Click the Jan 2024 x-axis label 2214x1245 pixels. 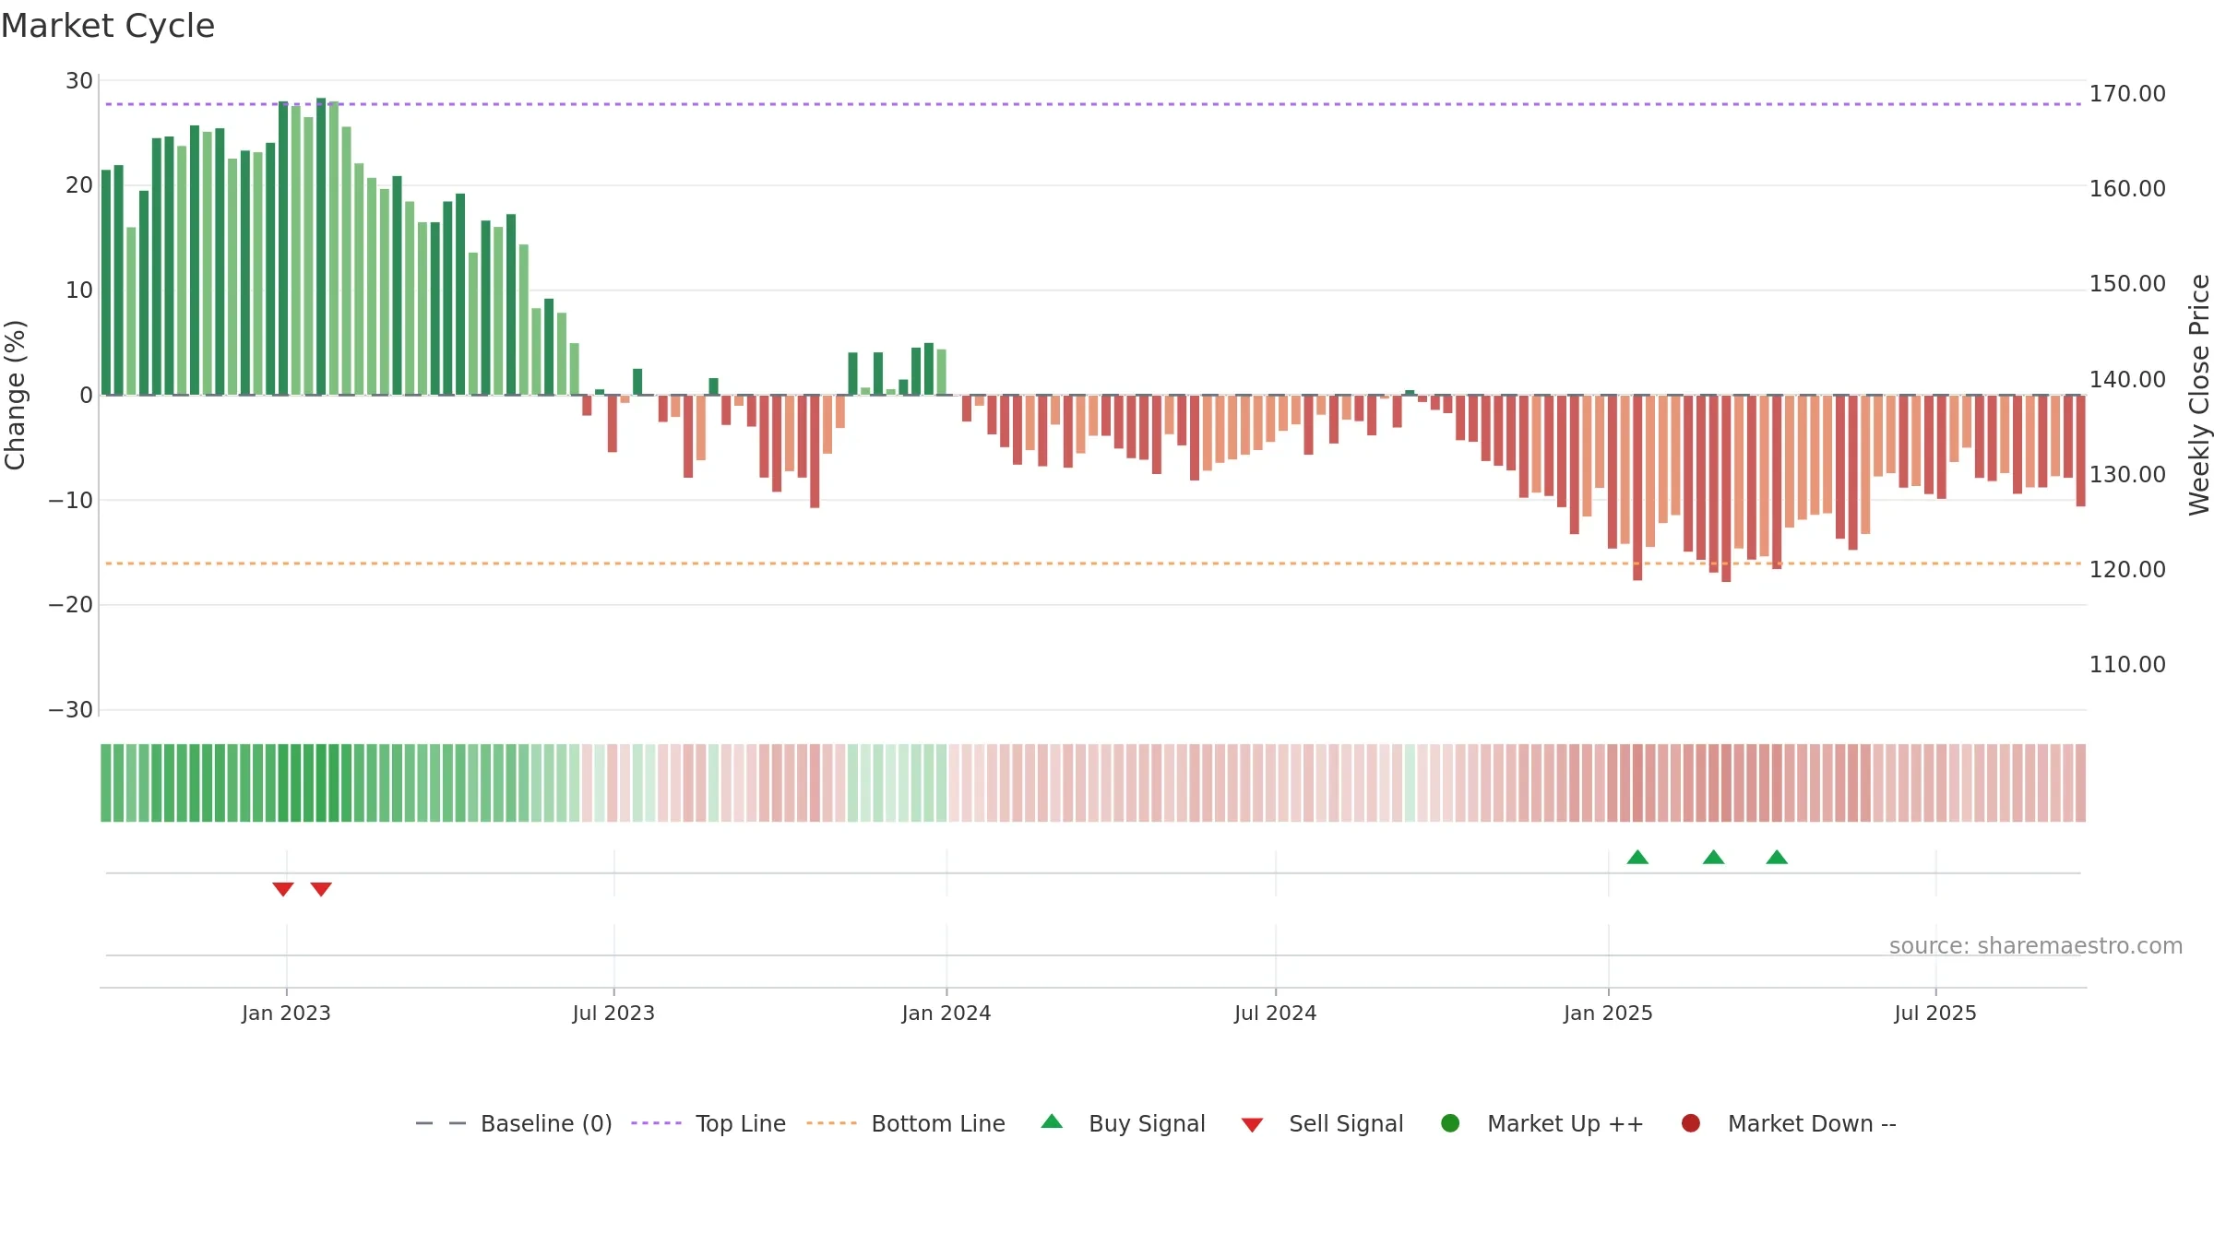pos(946,1013)
